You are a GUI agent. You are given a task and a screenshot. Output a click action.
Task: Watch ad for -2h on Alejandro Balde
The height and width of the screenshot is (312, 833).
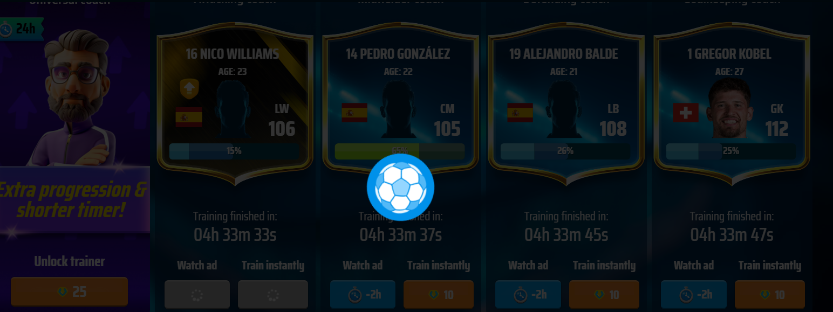coord(529,294)
